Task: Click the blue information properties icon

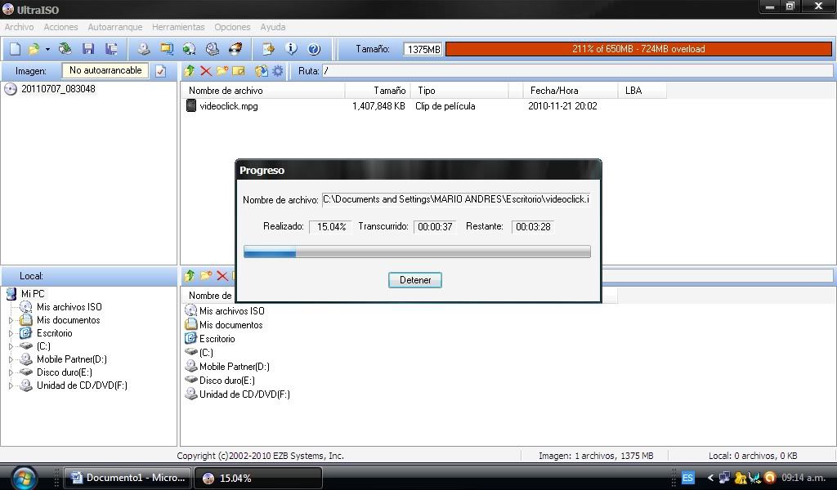Action: [291, 49]
